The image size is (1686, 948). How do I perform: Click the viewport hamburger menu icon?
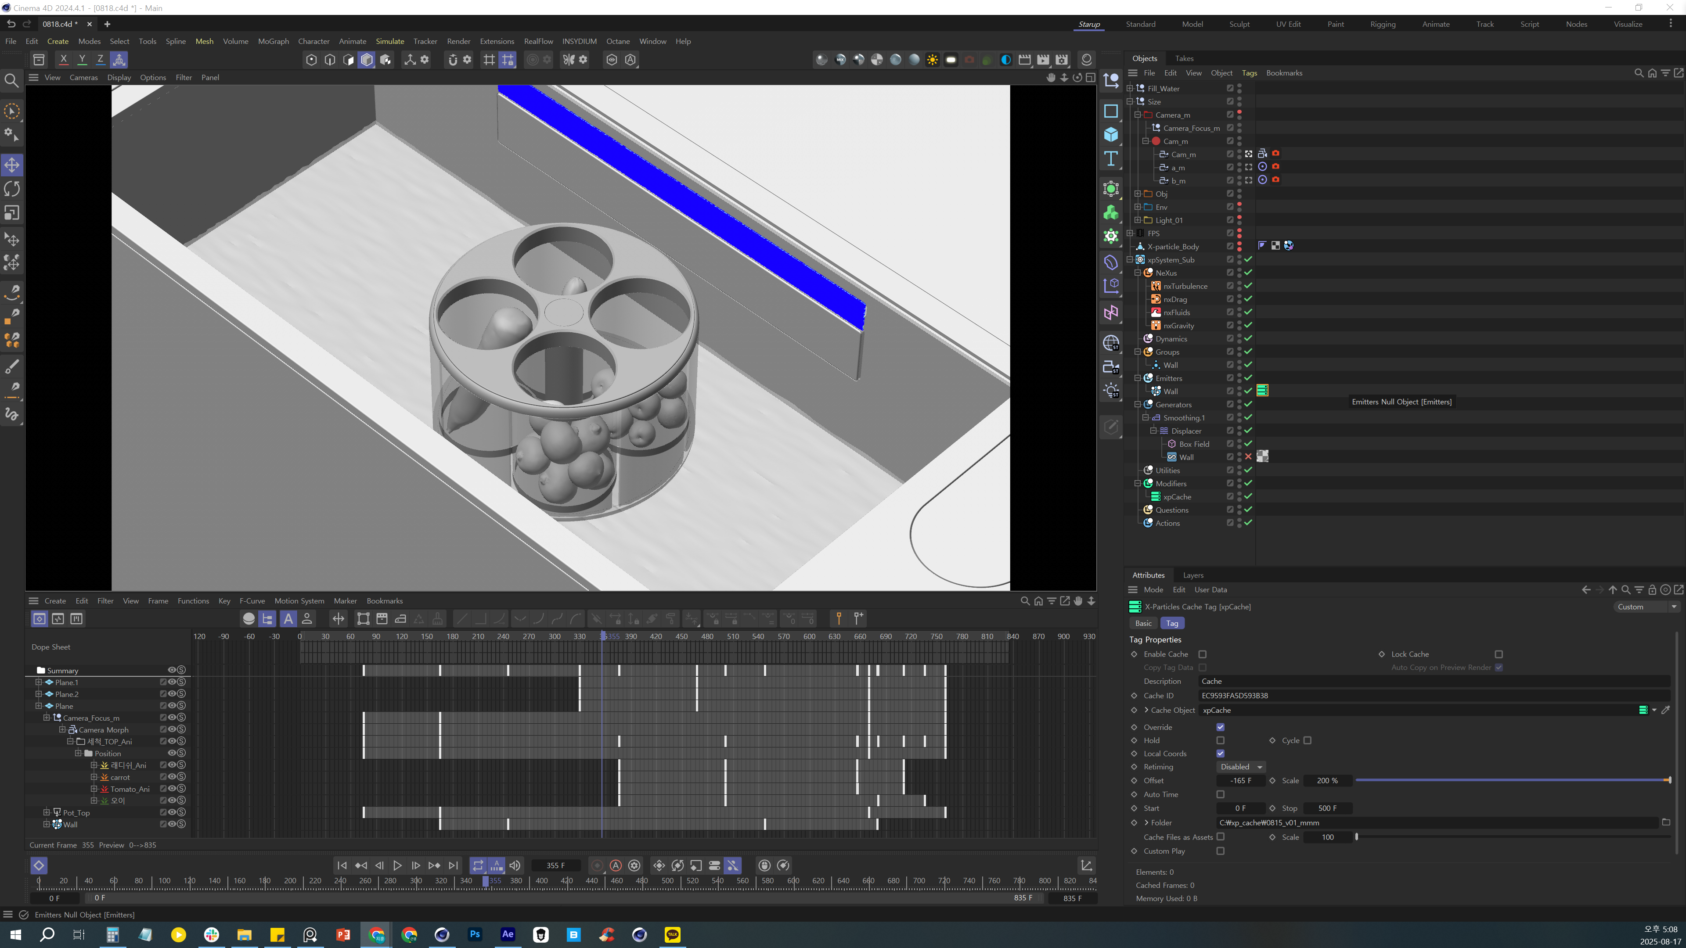point(33,77)
